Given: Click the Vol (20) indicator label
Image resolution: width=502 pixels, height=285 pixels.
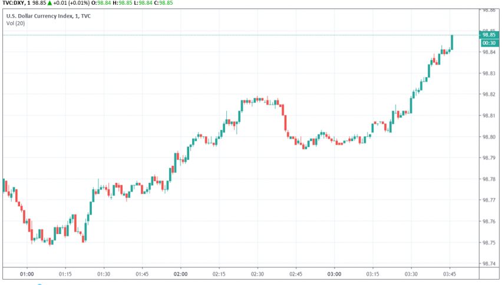Looking at the screenshot, I should pyautogui.click(x=15, y=24).
